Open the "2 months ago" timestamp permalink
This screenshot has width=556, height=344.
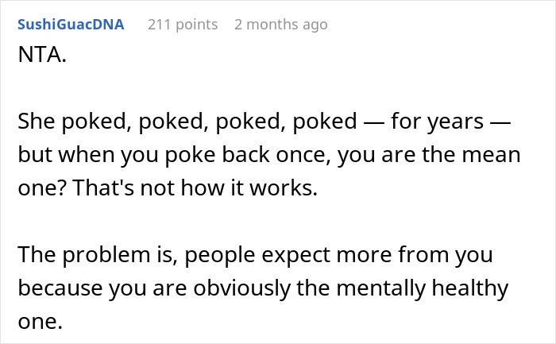[x=280, y=25]
